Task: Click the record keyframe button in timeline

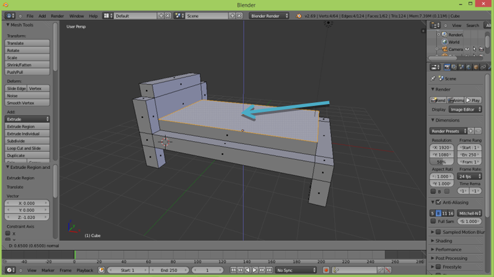Action: [326, 270]
